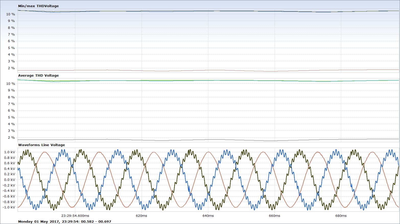Click the gray low trace in Average THD chart
This screenshot has width=400, height=224.
click(208, 140)
